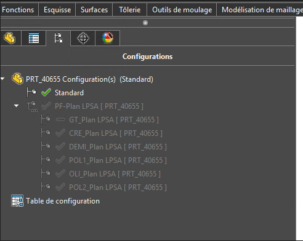
Task: Select the DEMI_Plan LPSA configuration
Action: (118, 147)
